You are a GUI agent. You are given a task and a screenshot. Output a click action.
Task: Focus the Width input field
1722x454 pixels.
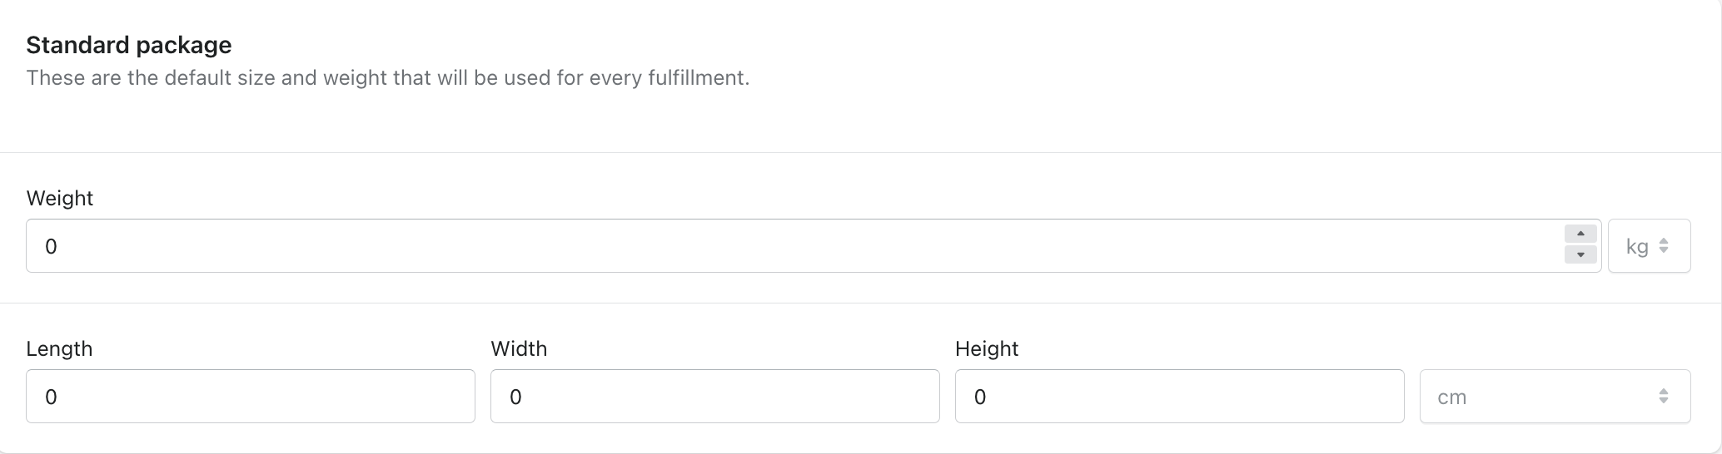[x=715, y=397]
